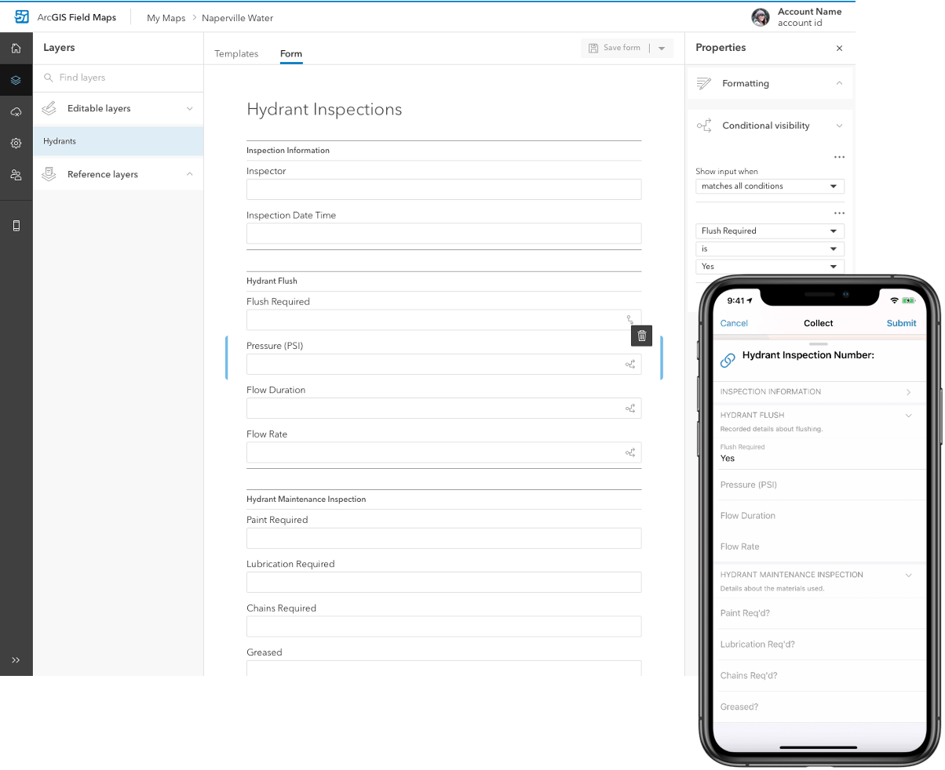Collapse the Reference layers section chevron

189,174
